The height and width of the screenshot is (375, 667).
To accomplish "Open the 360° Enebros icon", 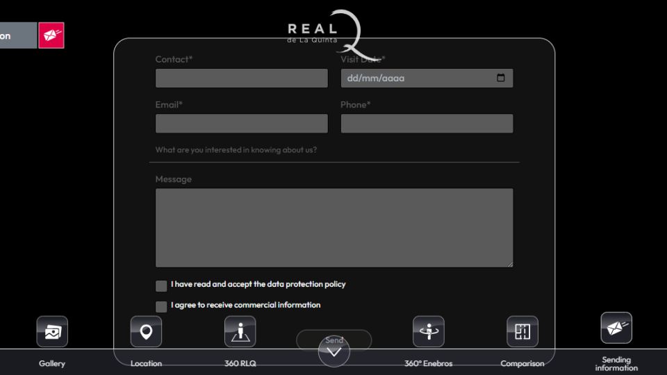I will coord(428,331).
